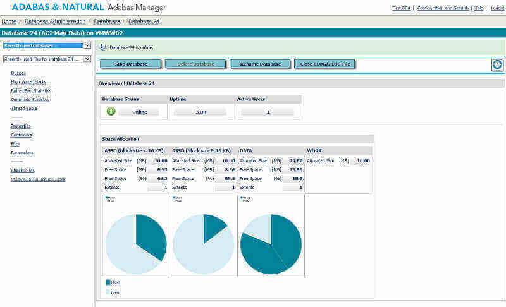Open Parameters in sidebar
Viewport: 506px width, 307px height.
tap(22, 152)
